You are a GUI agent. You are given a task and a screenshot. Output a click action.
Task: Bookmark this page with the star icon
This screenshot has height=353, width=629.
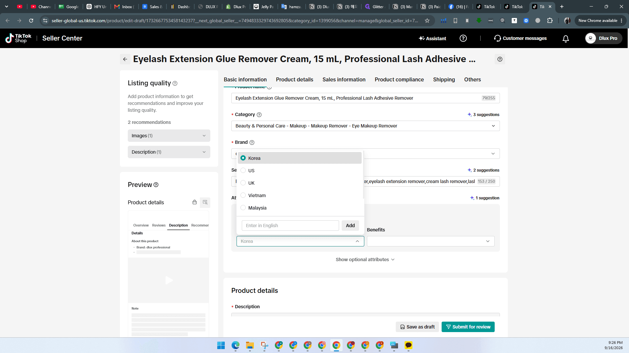(x=427, y=21)
